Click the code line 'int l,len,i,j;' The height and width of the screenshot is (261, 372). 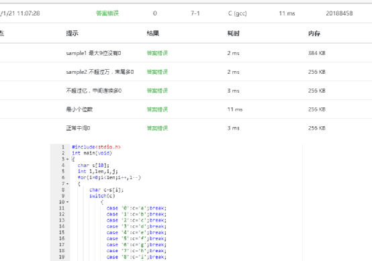tap(97, 171)
